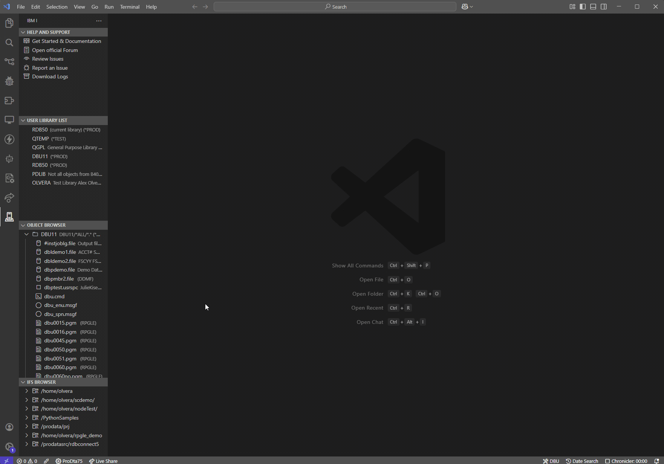Collapse the DBU11 filter node
The height and width of the screenshot is (464, 664).
(x=27, y=234)
